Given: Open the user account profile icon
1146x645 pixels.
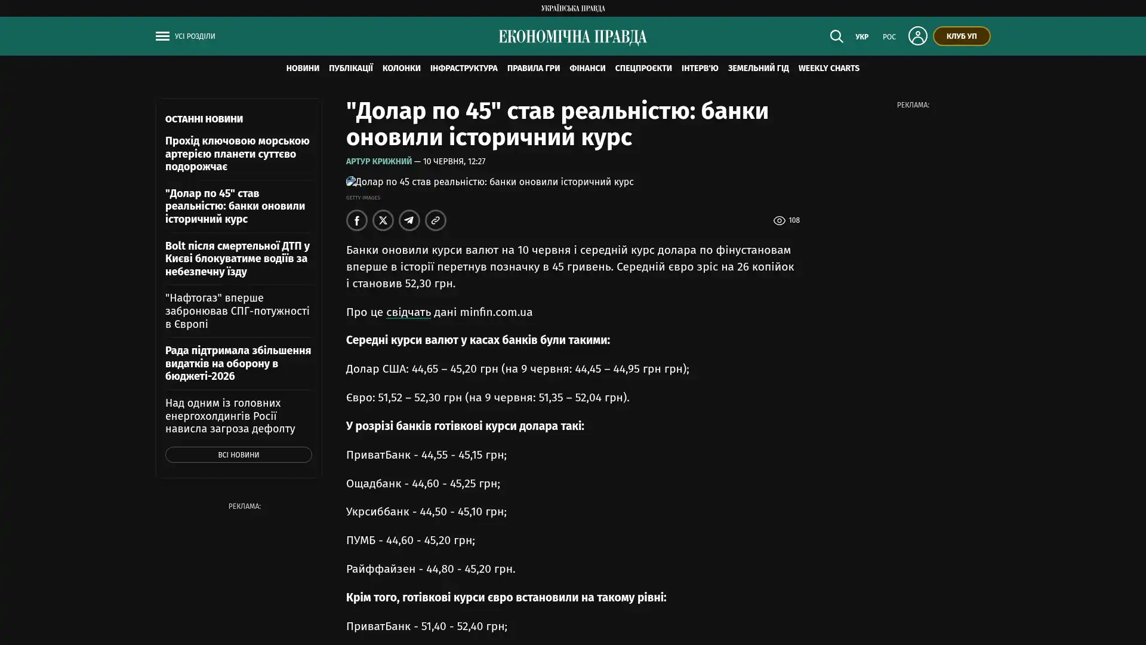Looking at the screenshot, I should tap(917, 36).
